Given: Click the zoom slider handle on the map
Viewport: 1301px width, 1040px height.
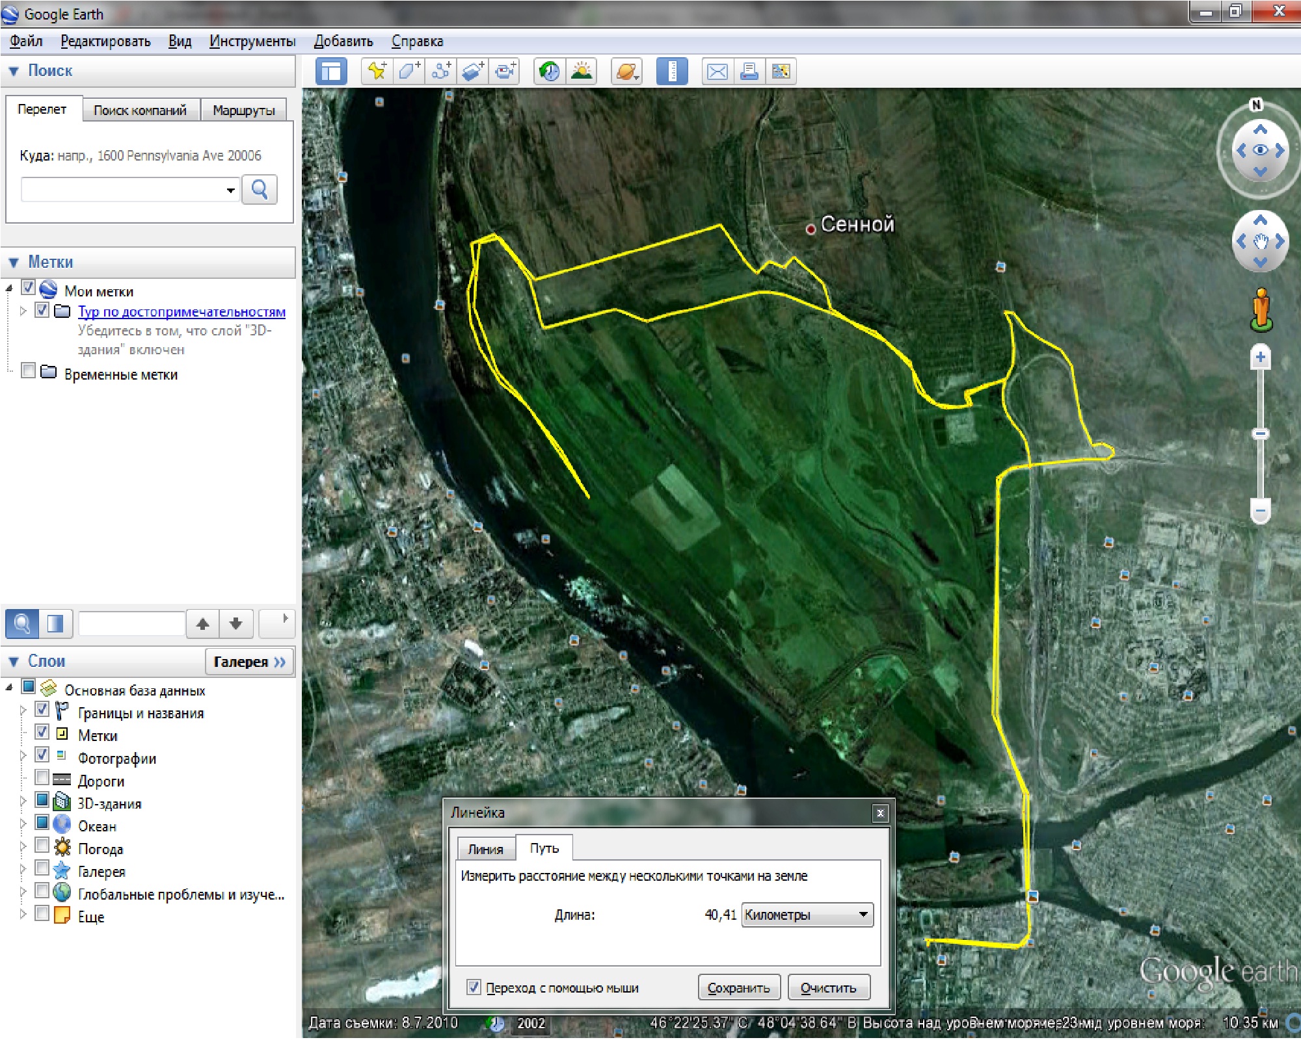Looking at the screenshot, I should coord(1260,434).
